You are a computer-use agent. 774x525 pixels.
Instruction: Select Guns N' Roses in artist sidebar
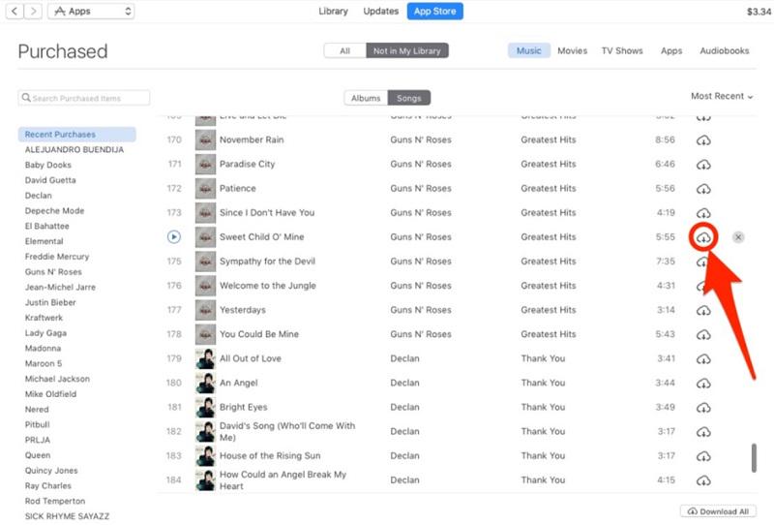coord(53,271)
